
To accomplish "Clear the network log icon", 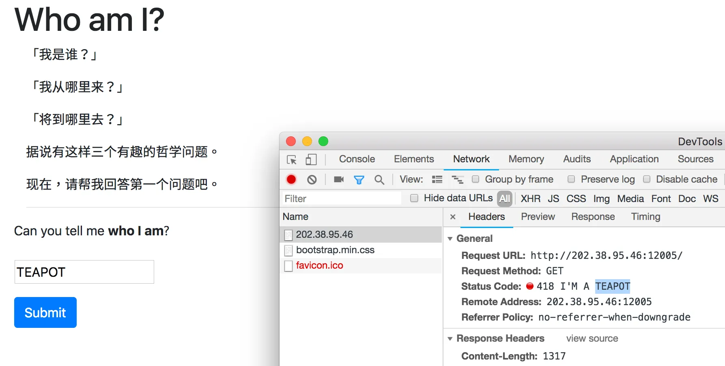I will pyautogui.click(x=312, y=179).
